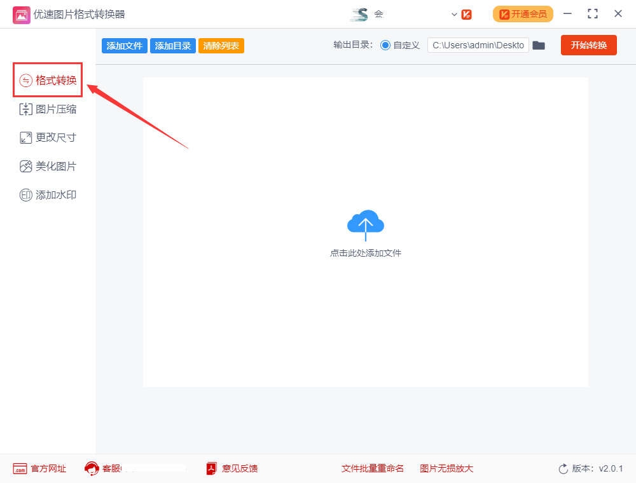Image resolution: width=636 pixels, height=483 pixels.
Task: Minimize the converter window
Action: pos(567,14)
